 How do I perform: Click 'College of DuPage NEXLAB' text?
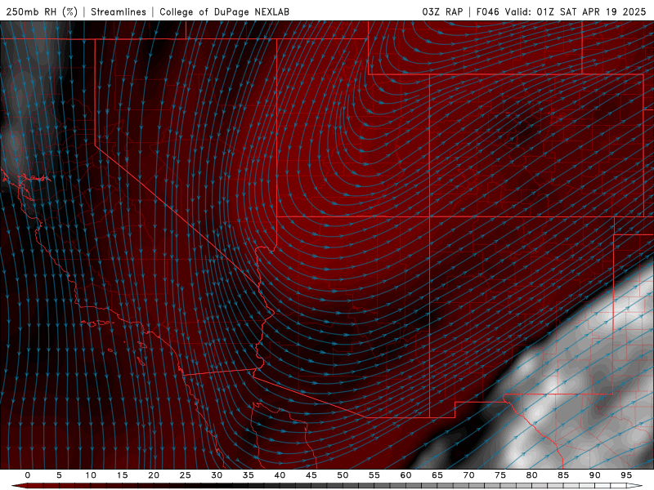pos(224,12)
